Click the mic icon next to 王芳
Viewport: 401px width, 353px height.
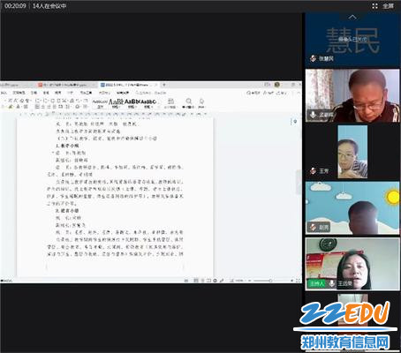314,170
